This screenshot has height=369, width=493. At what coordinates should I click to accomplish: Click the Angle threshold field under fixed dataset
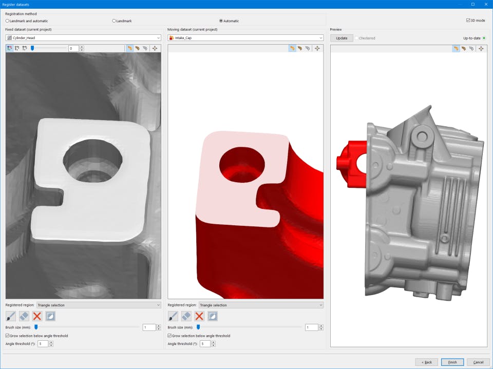[x=42, y=344]
